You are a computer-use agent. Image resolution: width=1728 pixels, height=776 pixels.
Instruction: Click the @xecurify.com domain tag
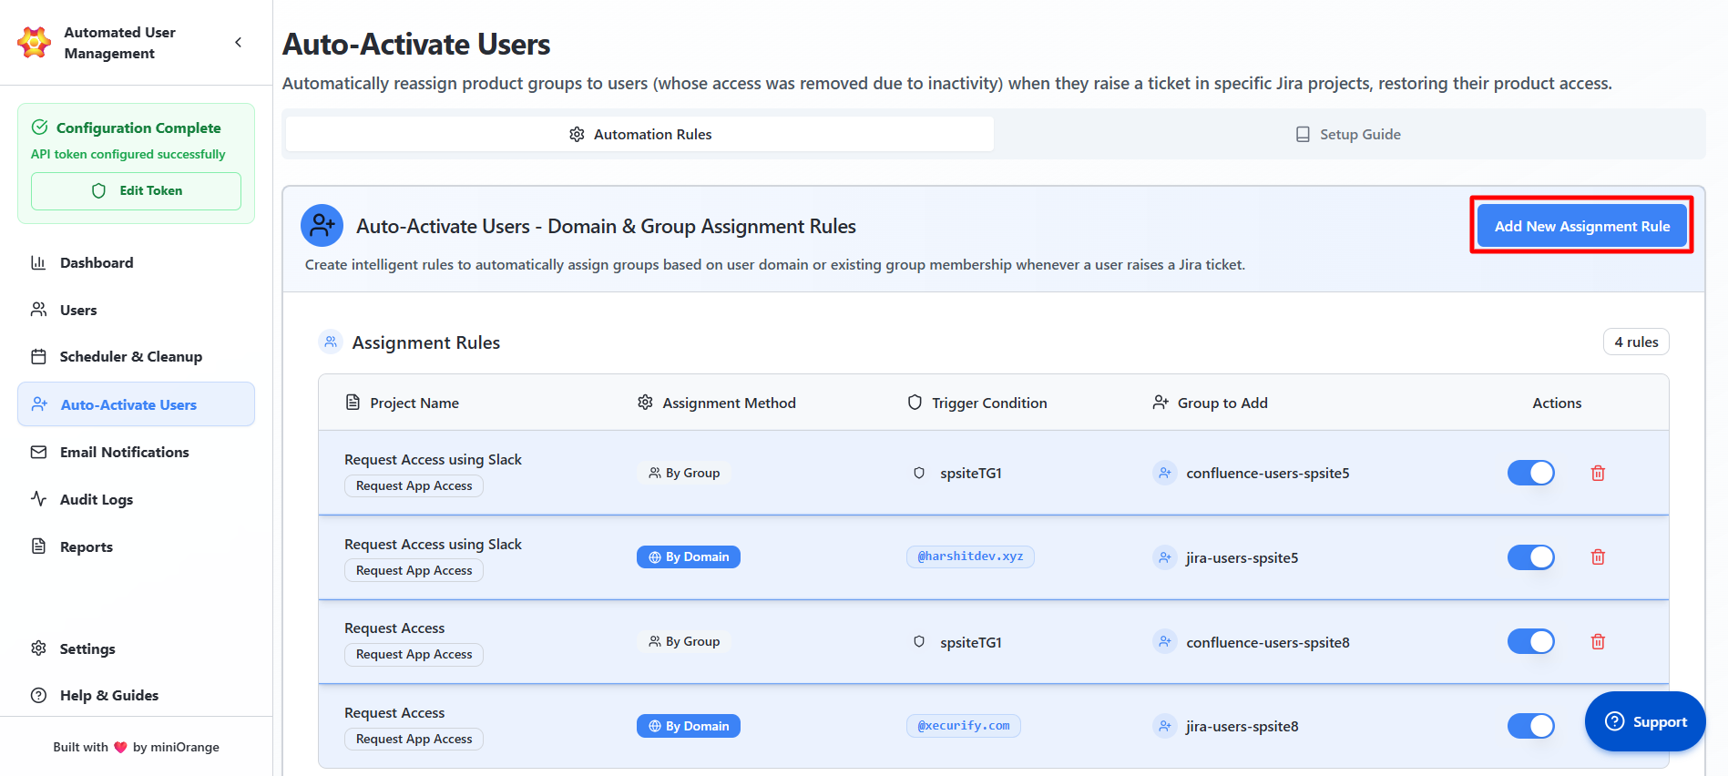coord(964,726)
